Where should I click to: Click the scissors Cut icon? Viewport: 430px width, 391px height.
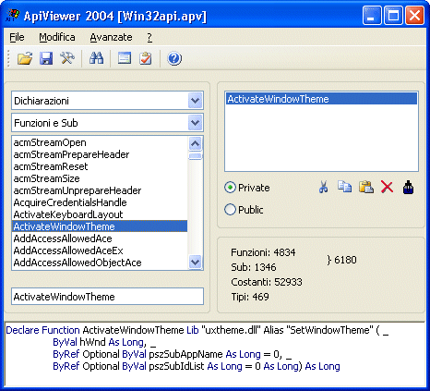323,187
